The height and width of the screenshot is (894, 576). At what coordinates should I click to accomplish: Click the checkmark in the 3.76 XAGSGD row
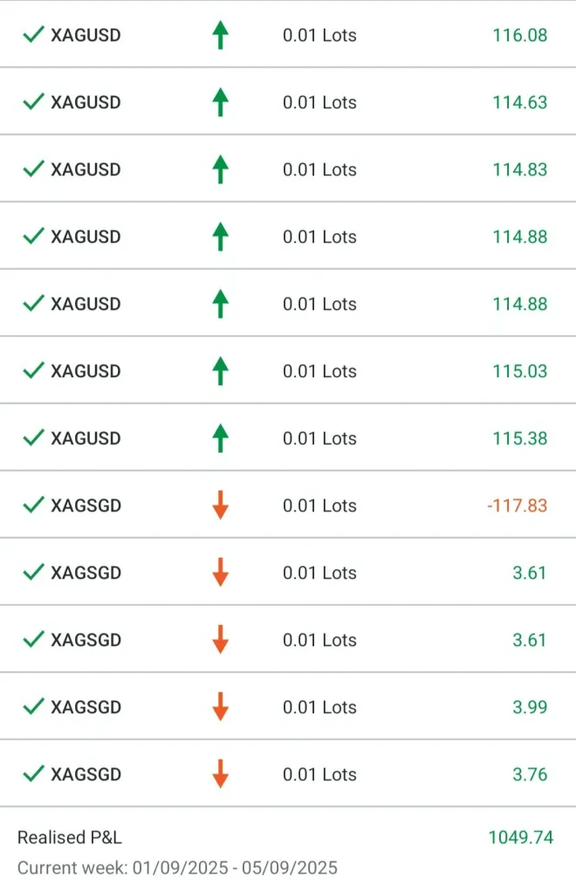point(33,774)
